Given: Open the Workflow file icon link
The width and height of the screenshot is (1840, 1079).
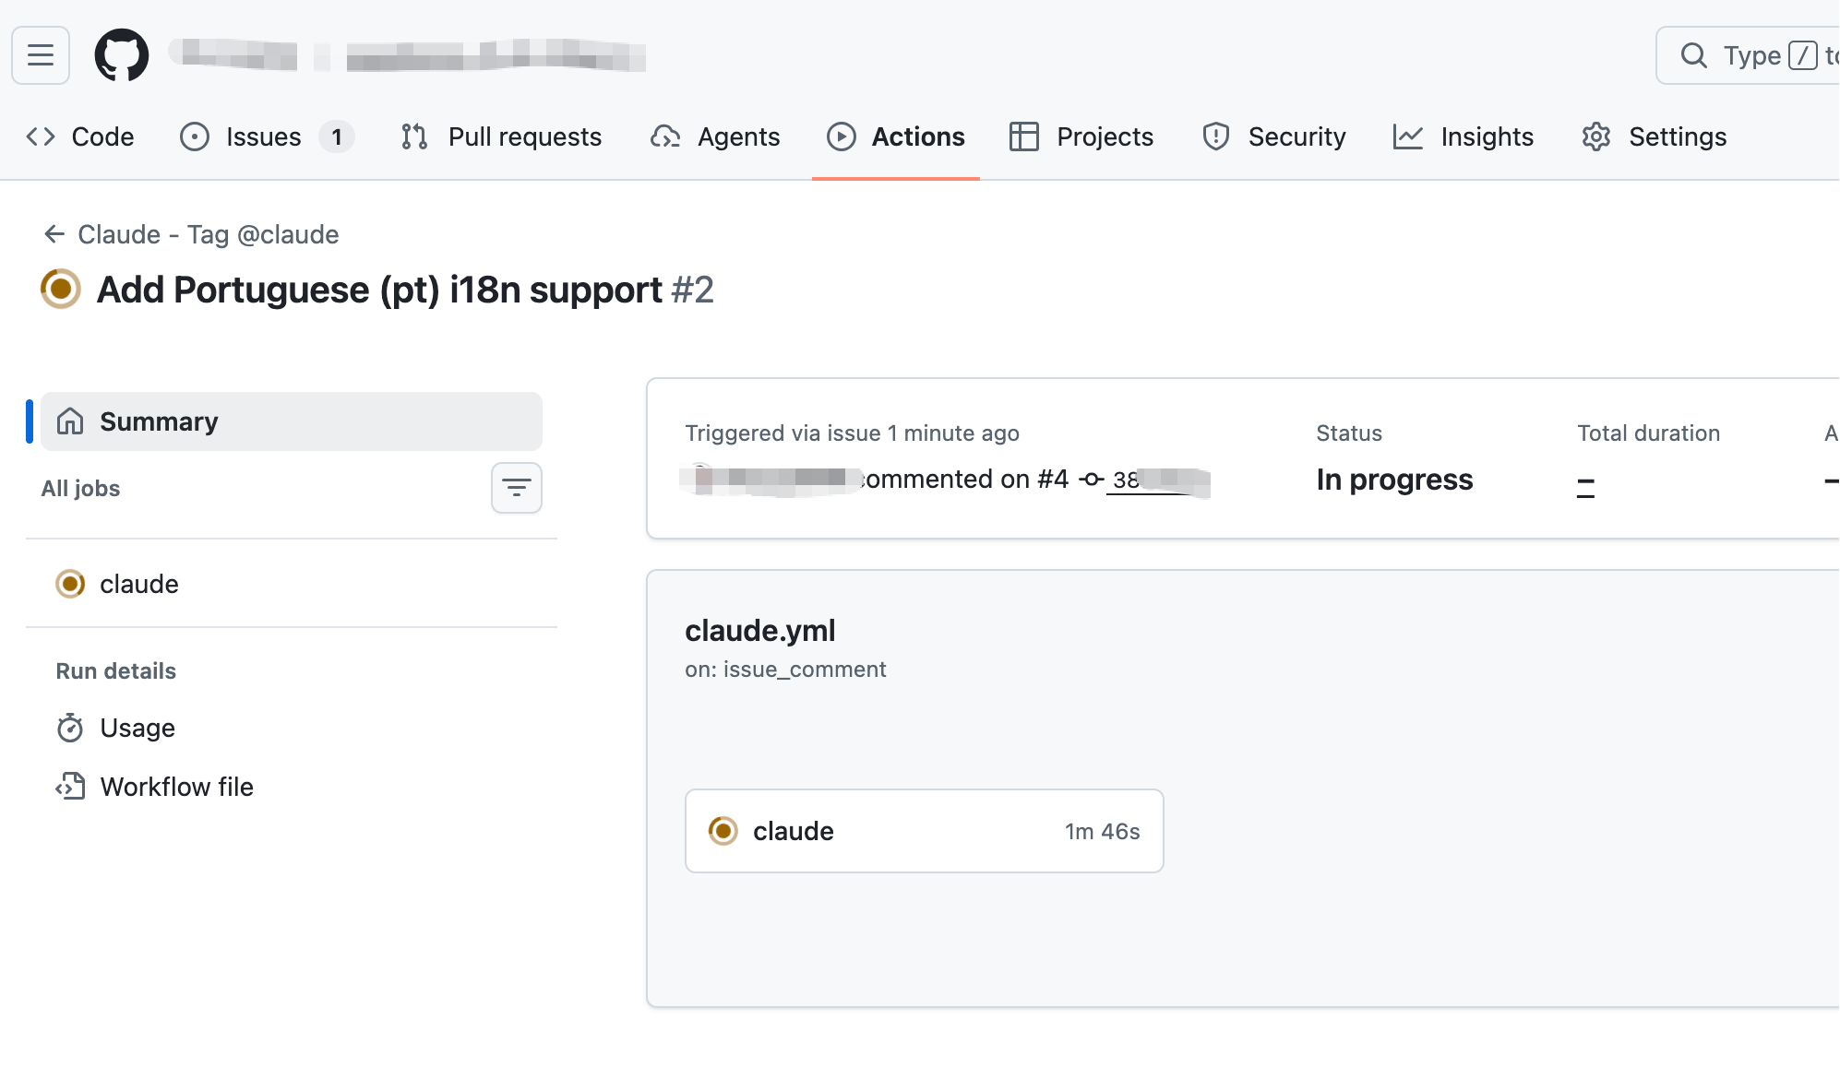Looking at the screenshot, I should point(70,787).
